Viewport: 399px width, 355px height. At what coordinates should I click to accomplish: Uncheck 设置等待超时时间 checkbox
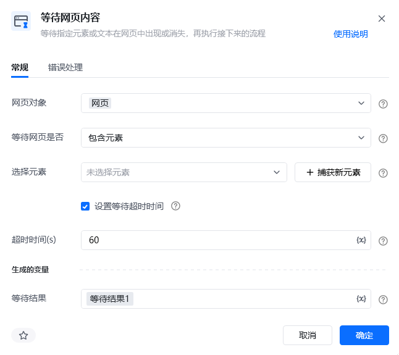[85, 206]
